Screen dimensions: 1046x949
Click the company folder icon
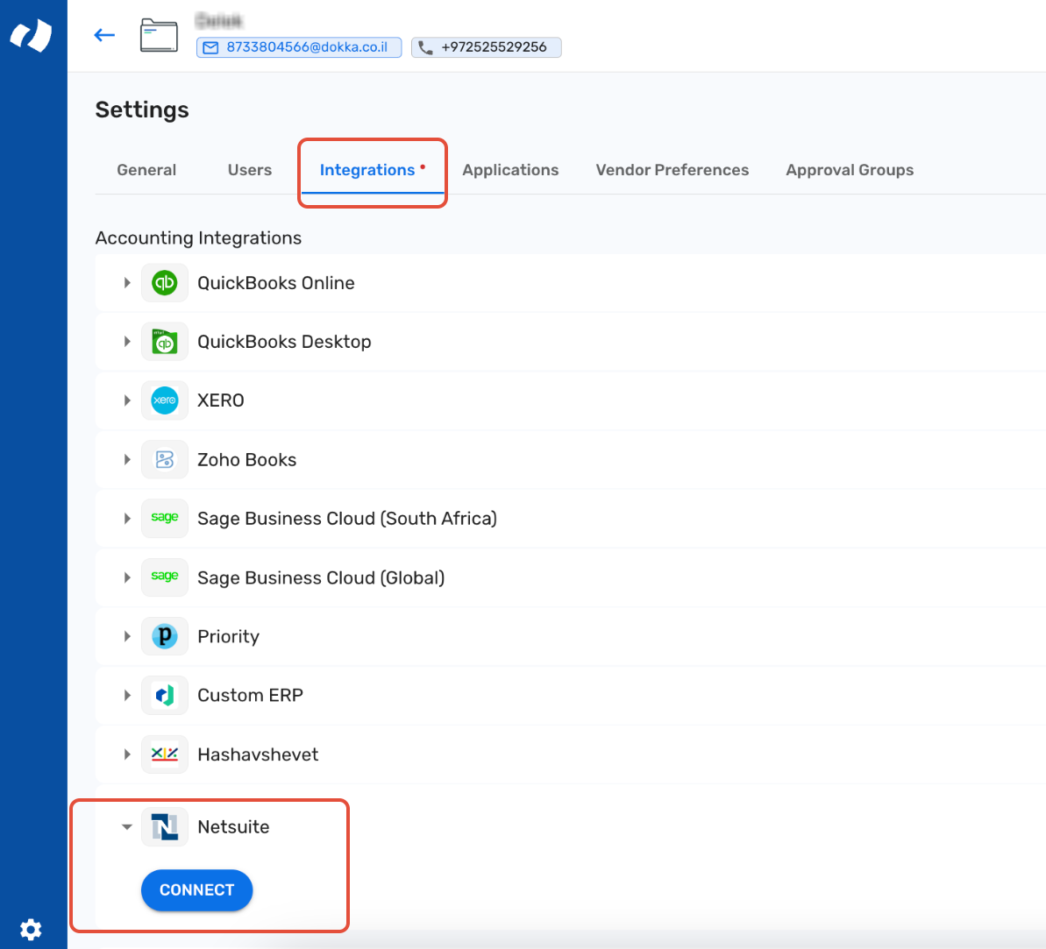coord(159,35)
